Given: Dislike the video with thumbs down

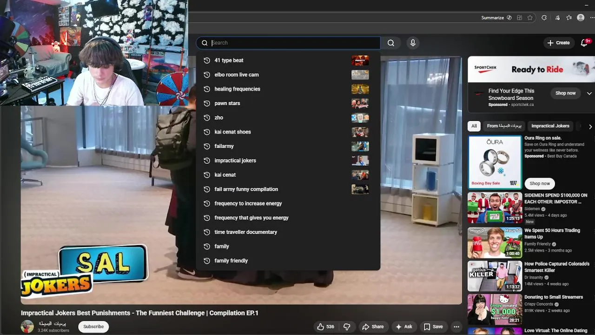Looking at the screenshot, I should [x=347, y=327].
